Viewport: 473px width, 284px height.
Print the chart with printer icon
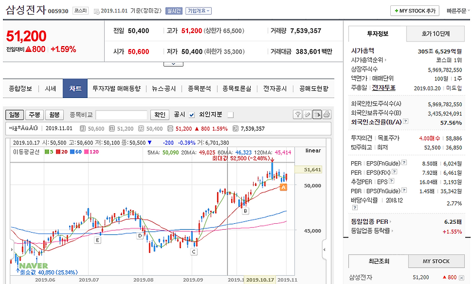pyautogui.click(x=327, y=115)
